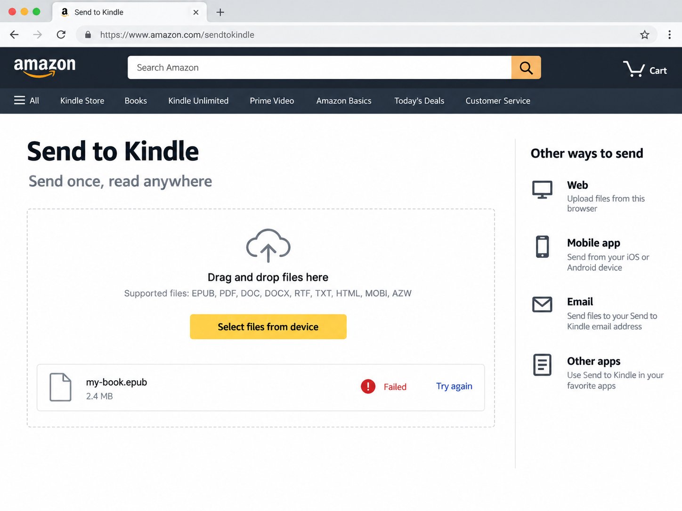
Task: Click the red Failed error icon
Action: coord(368,386)
